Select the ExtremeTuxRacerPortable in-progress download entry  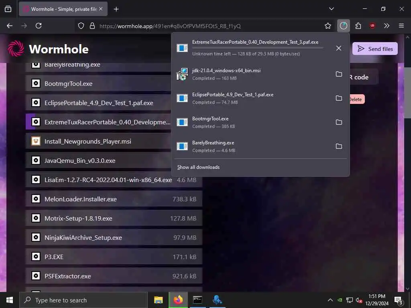click(252, 48)
